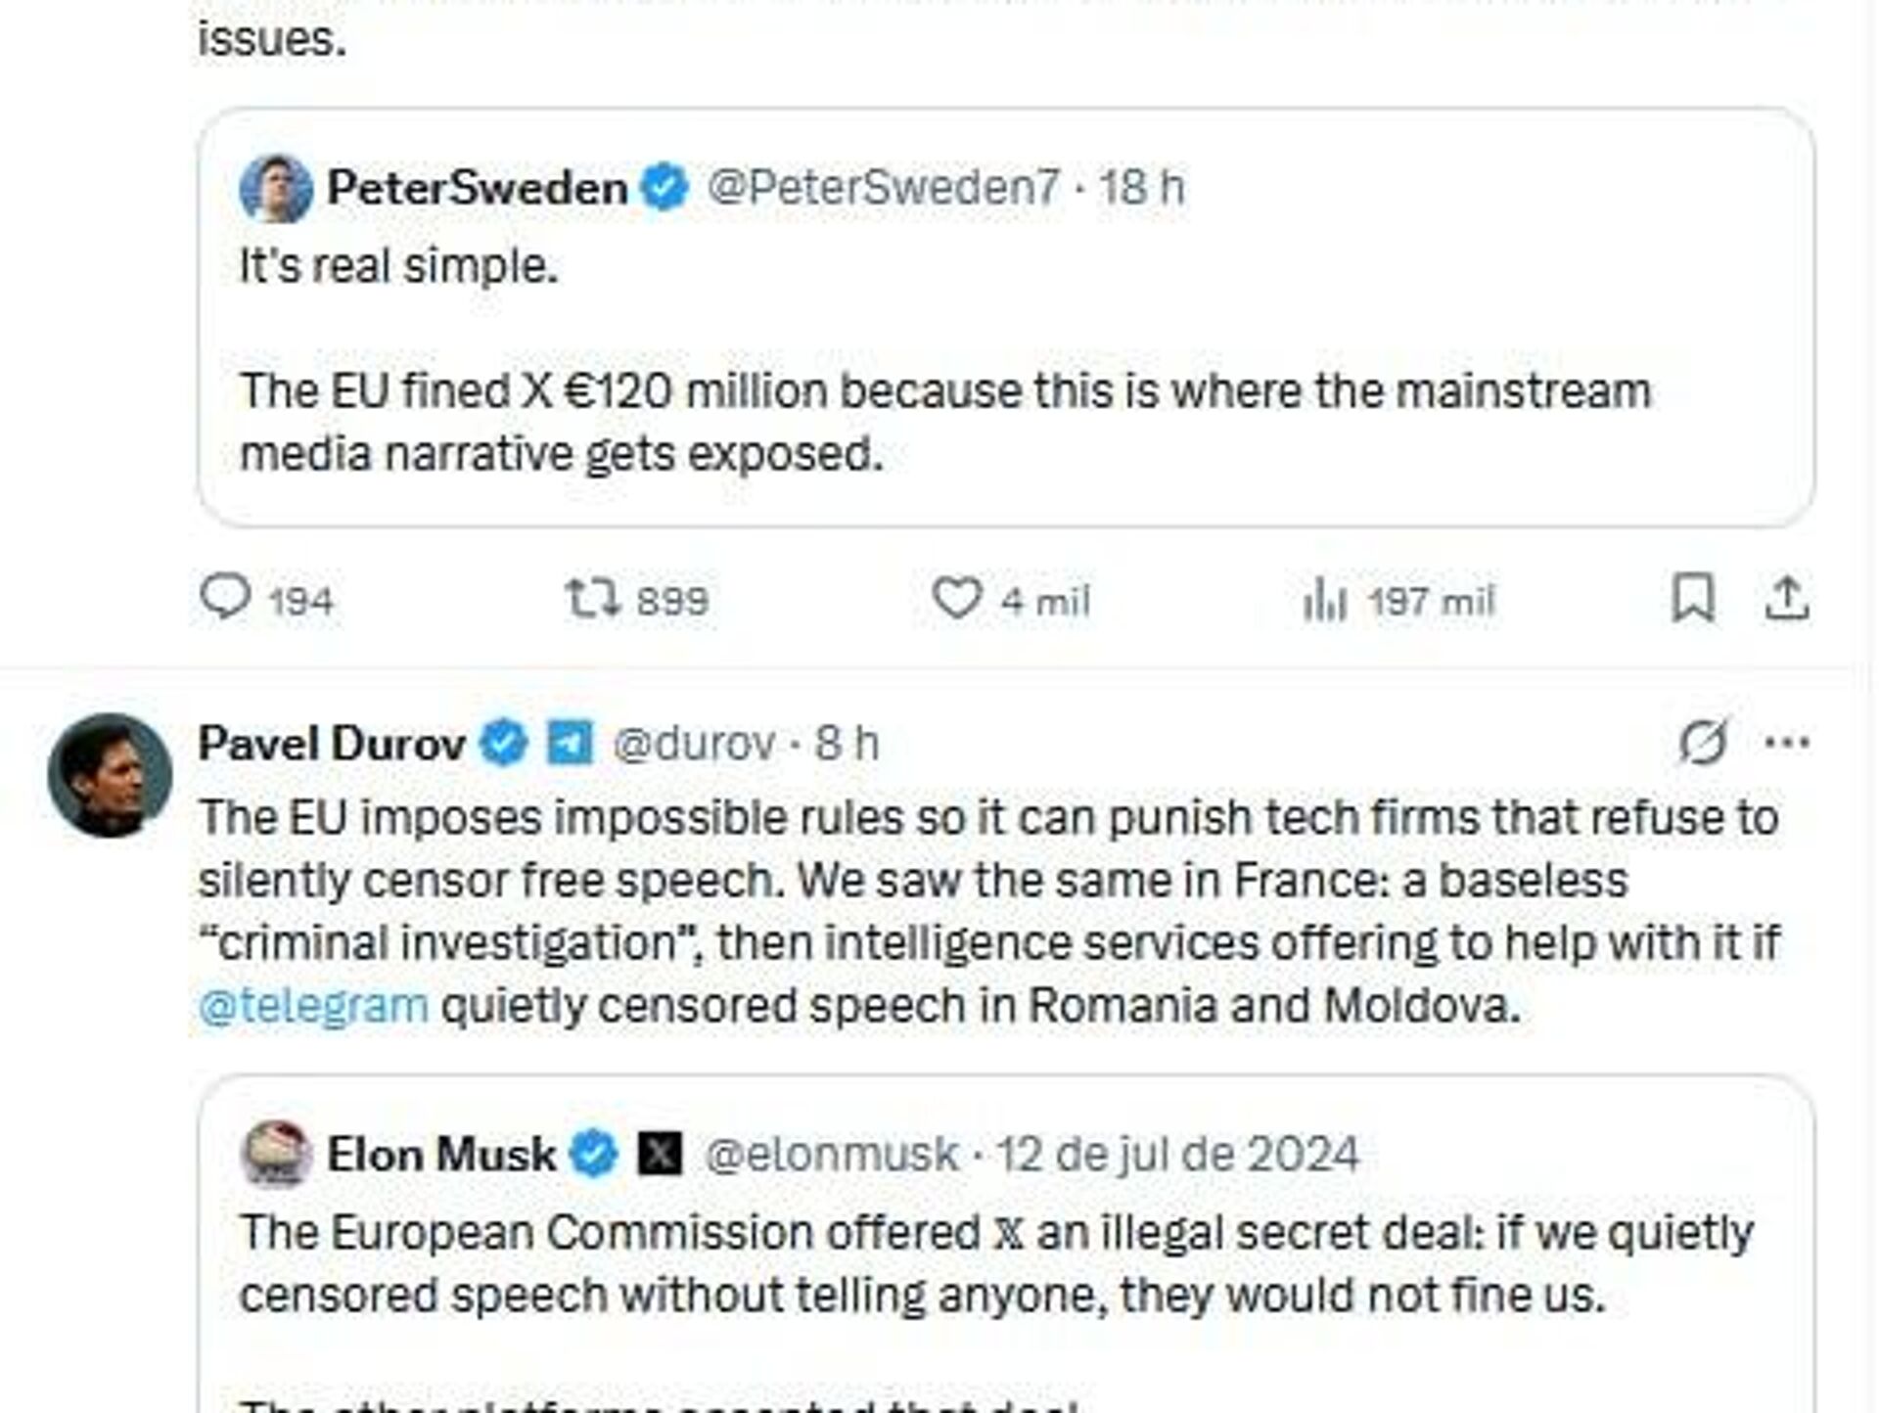1879x1413 pixels.
Task: Click the 8 h timestamp on Durov's post
Action: 847,744
